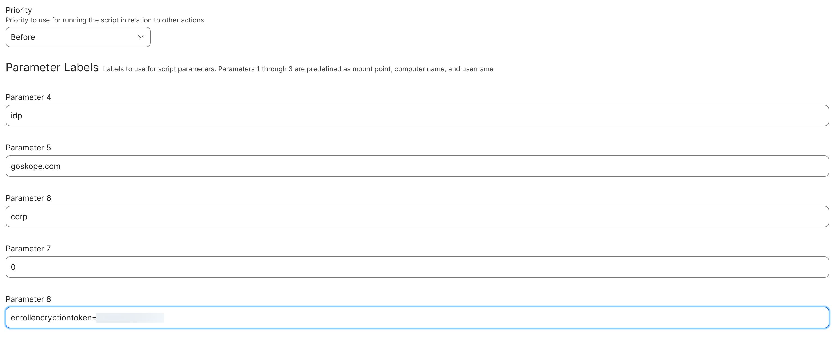Click the Parameter 4 label
Image resolution: width=837 pixels, height=340 pixels.
28,97
